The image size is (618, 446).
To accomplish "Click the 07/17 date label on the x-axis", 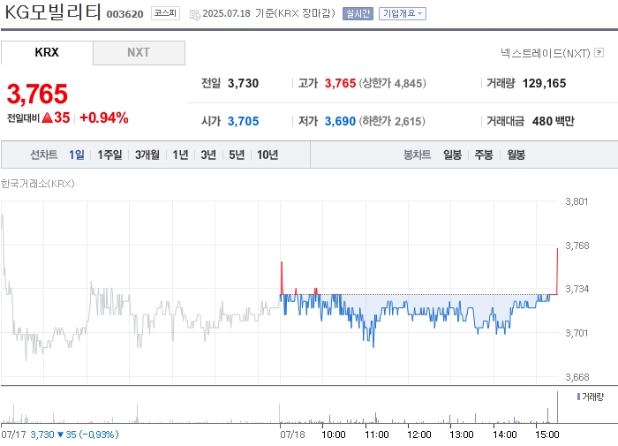I will (x=13, y=435).
